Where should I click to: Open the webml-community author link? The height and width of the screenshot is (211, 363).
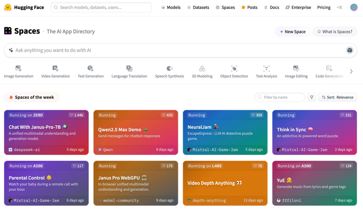pyautogui.click(x=119, y=200)
